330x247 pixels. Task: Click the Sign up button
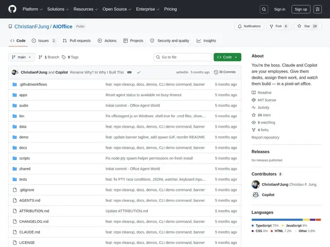(x=301, y=9)
